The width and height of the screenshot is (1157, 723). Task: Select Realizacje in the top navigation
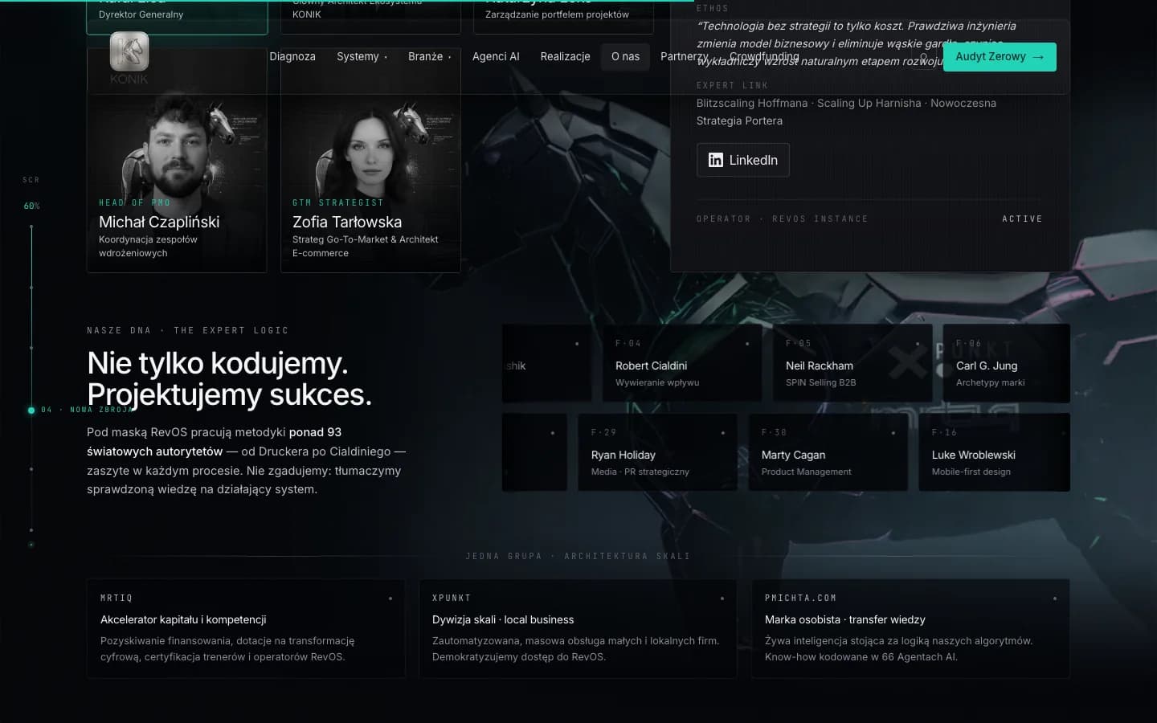click(565, 57)
